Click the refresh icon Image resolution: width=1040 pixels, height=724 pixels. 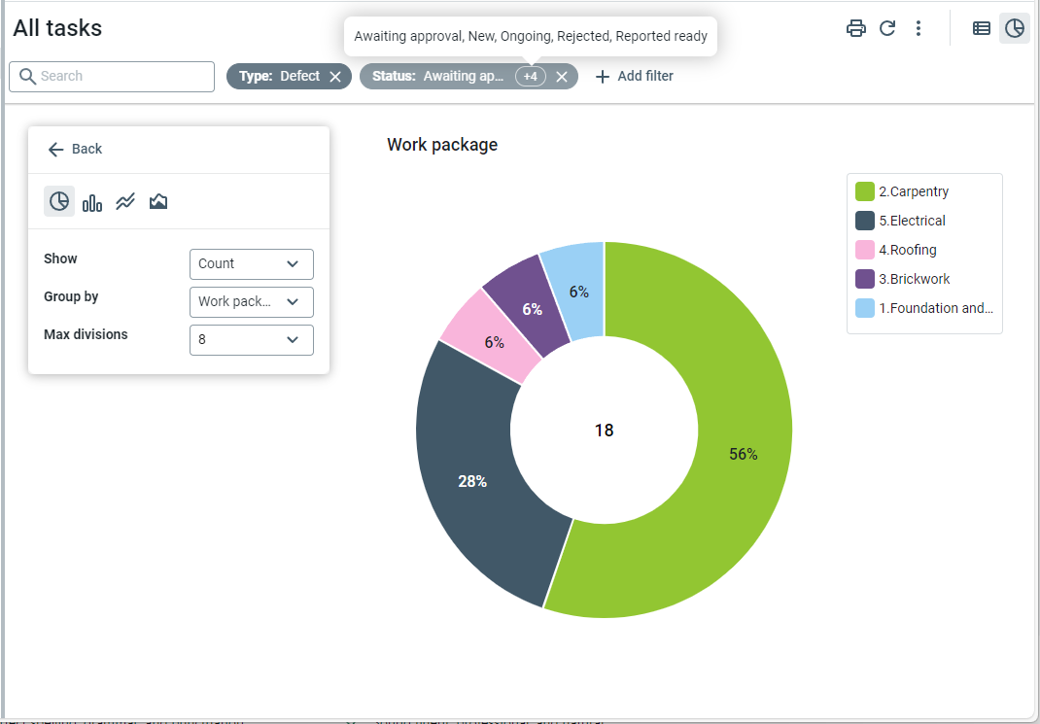click(x=887, y=28)
